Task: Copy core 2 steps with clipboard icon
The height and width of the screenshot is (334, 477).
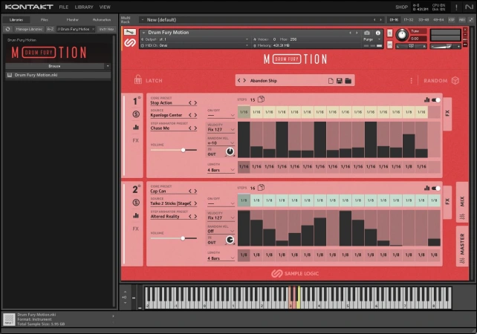Action: pos(261,188)
